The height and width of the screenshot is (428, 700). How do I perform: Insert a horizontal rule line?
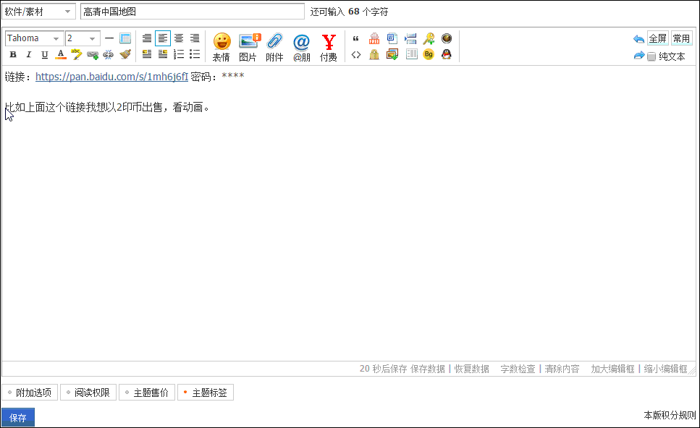click(109, 38)
